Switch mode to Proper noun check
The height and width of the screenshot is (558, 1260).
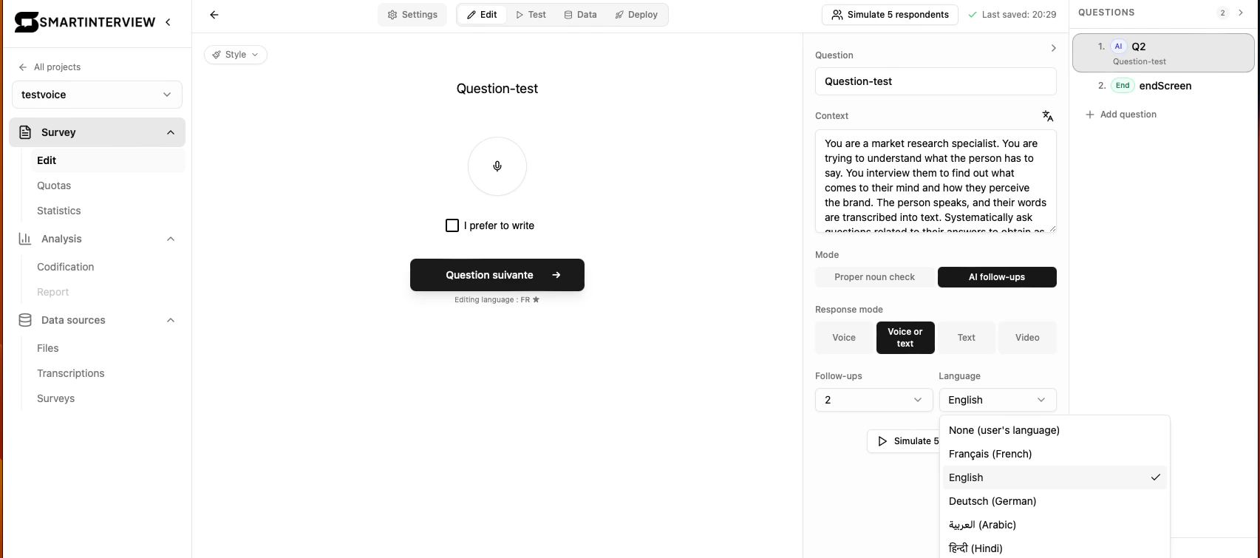tap(875, 277)
